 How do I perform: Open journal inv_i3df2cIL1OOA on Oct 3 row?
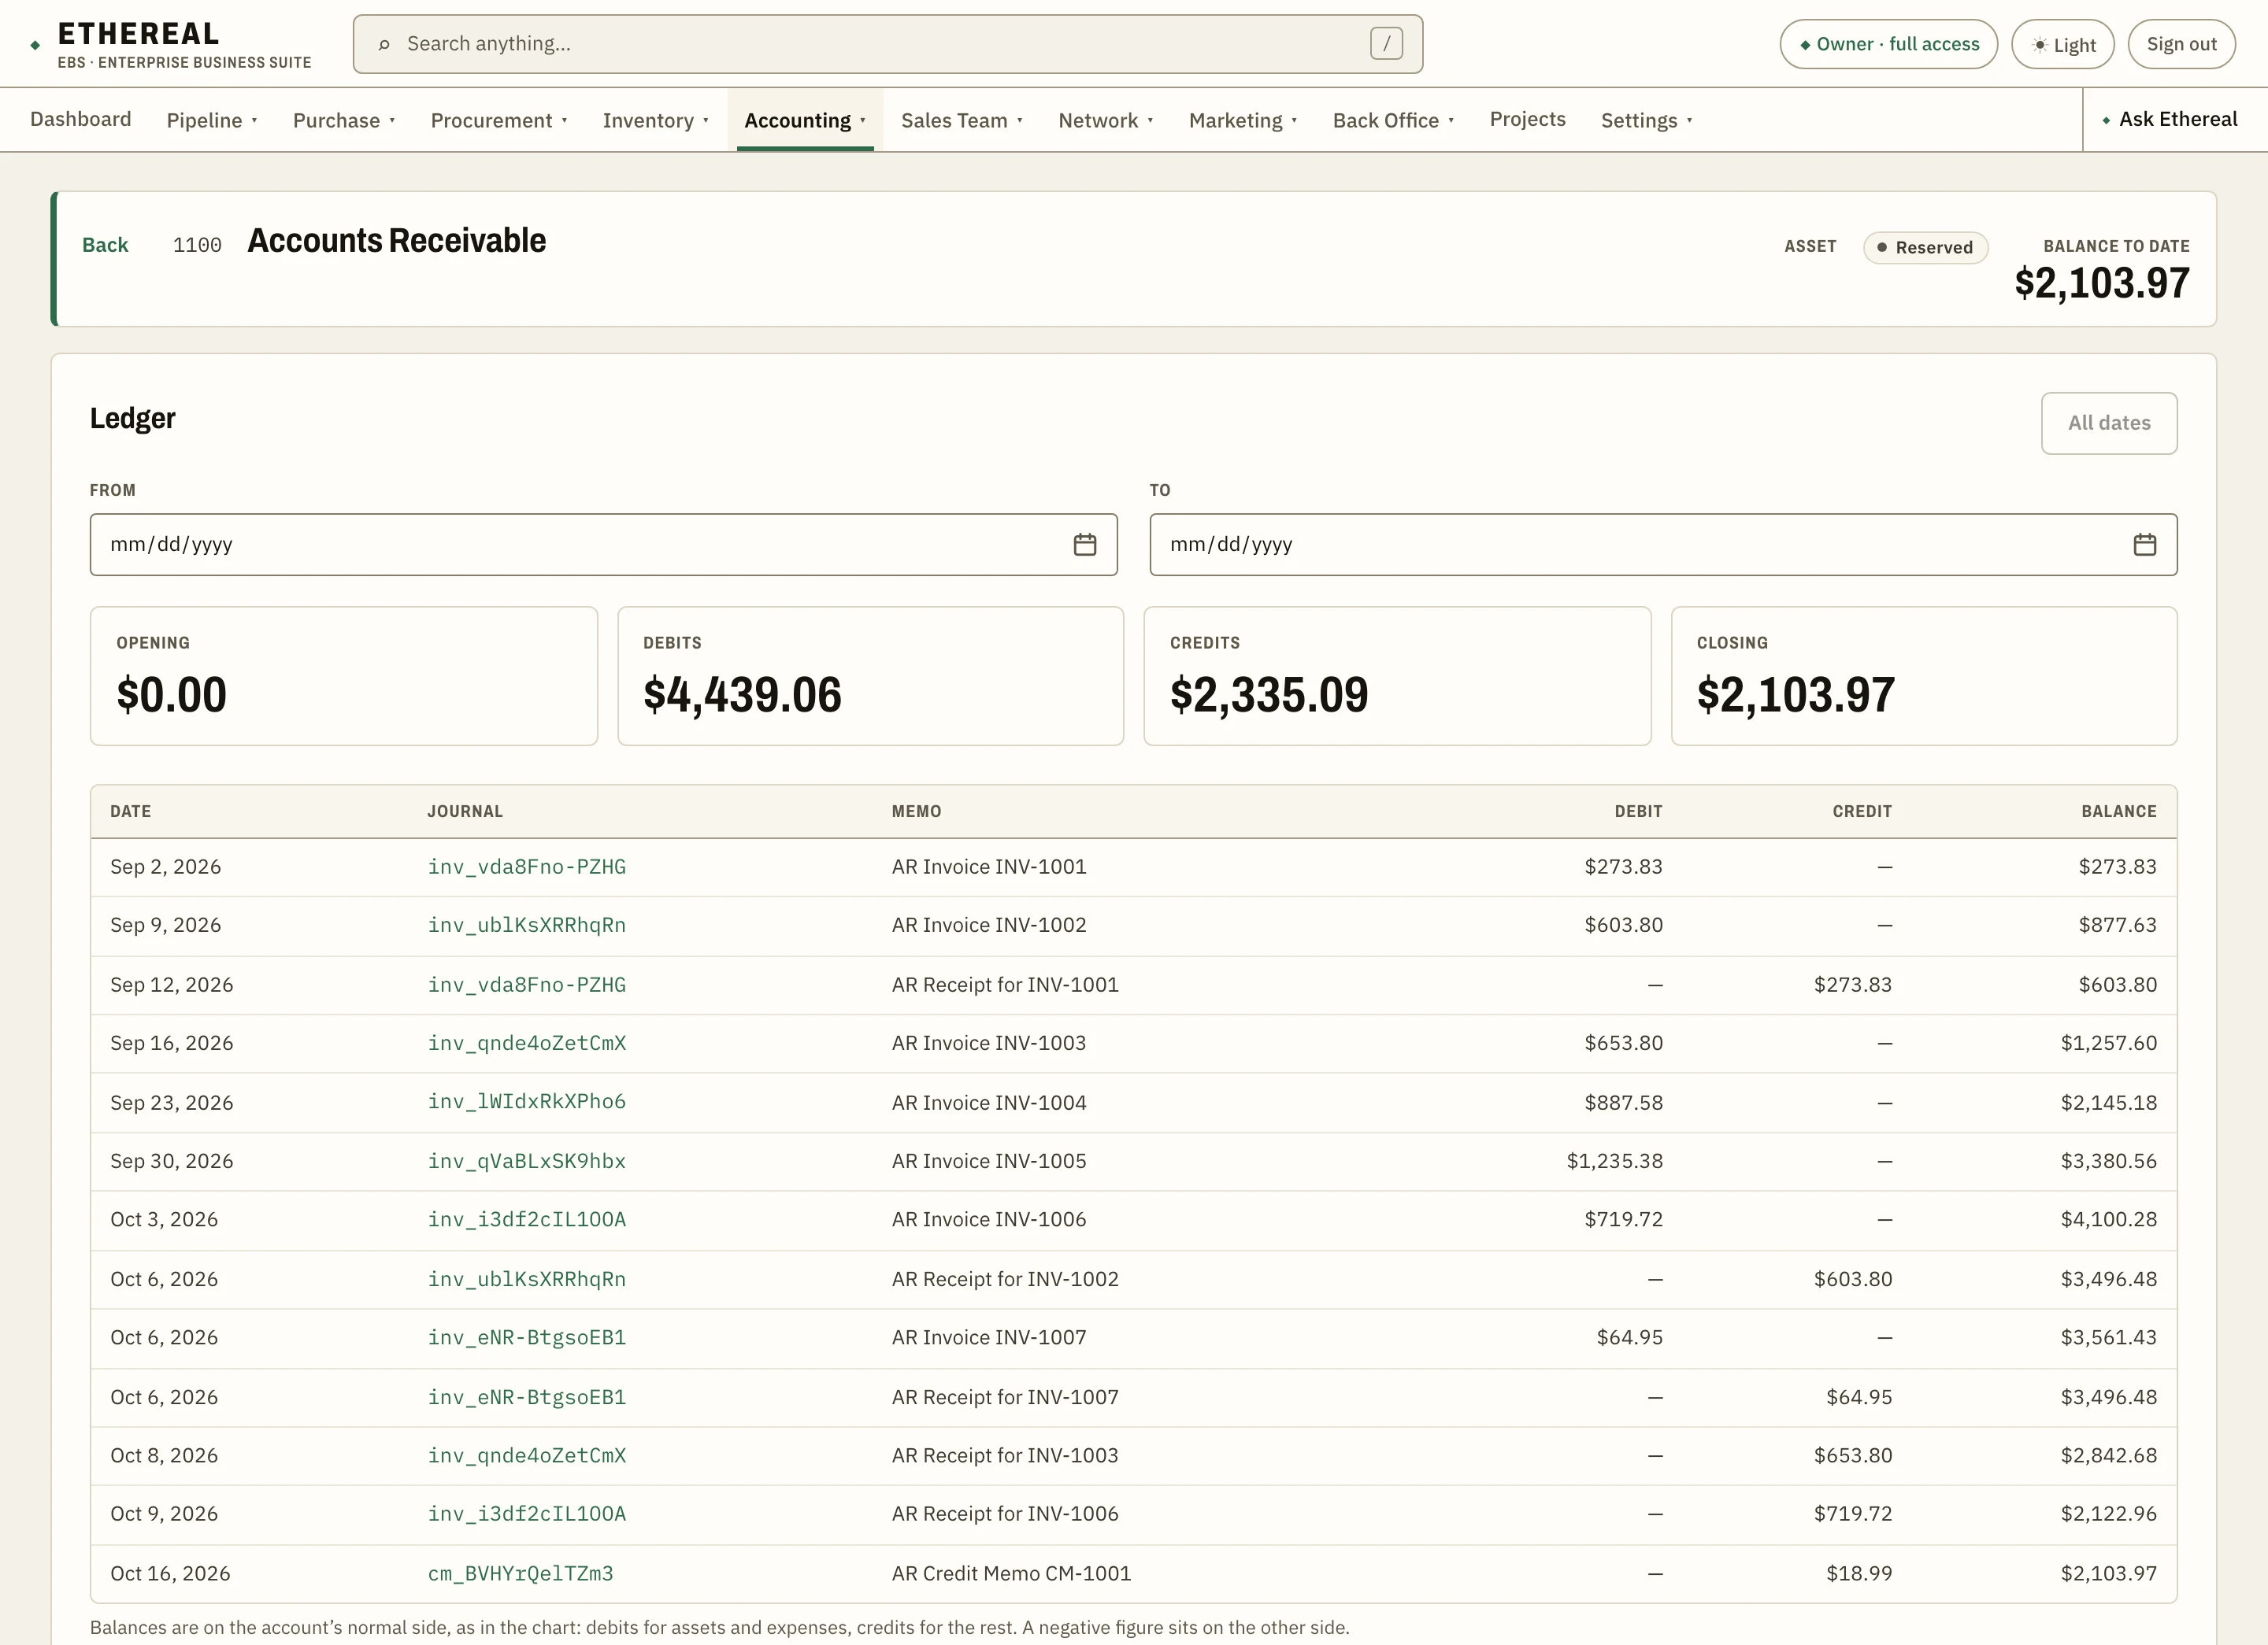pyautogui.click(x=527, y=1219)
